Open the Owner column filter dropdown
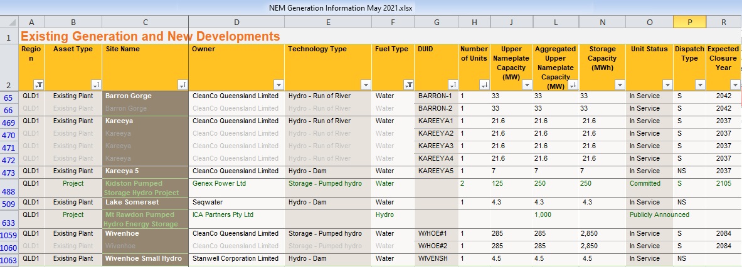The height and width of the screenshot is (267, 742). point(278,85)
